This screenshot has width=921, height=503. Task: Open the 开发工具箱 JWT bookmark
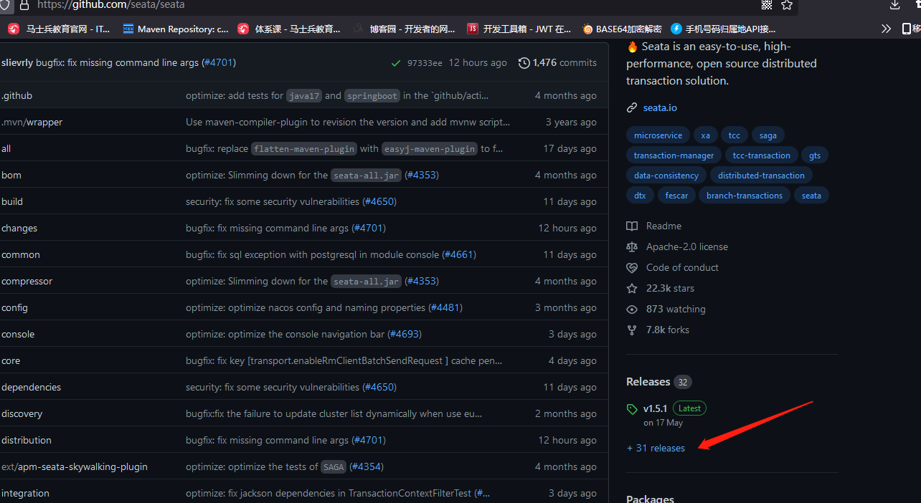point(519,29)
